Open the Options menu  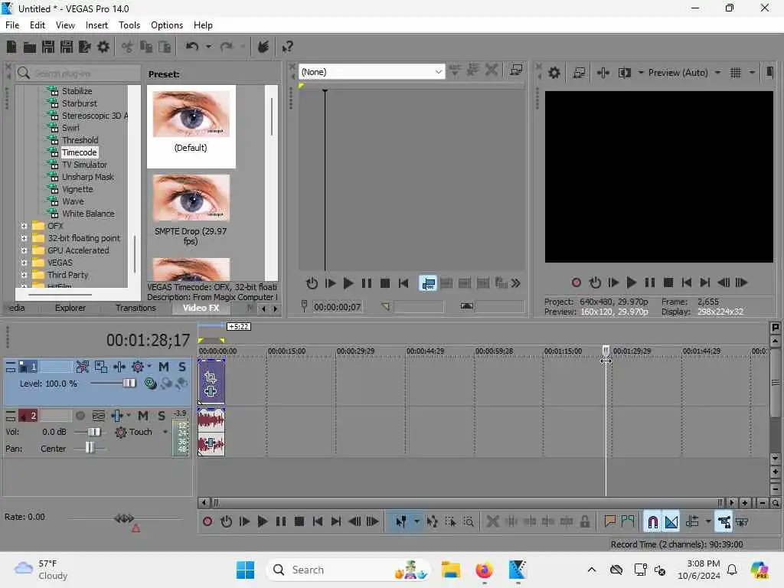pyautogui.click(x=166, y=25)
